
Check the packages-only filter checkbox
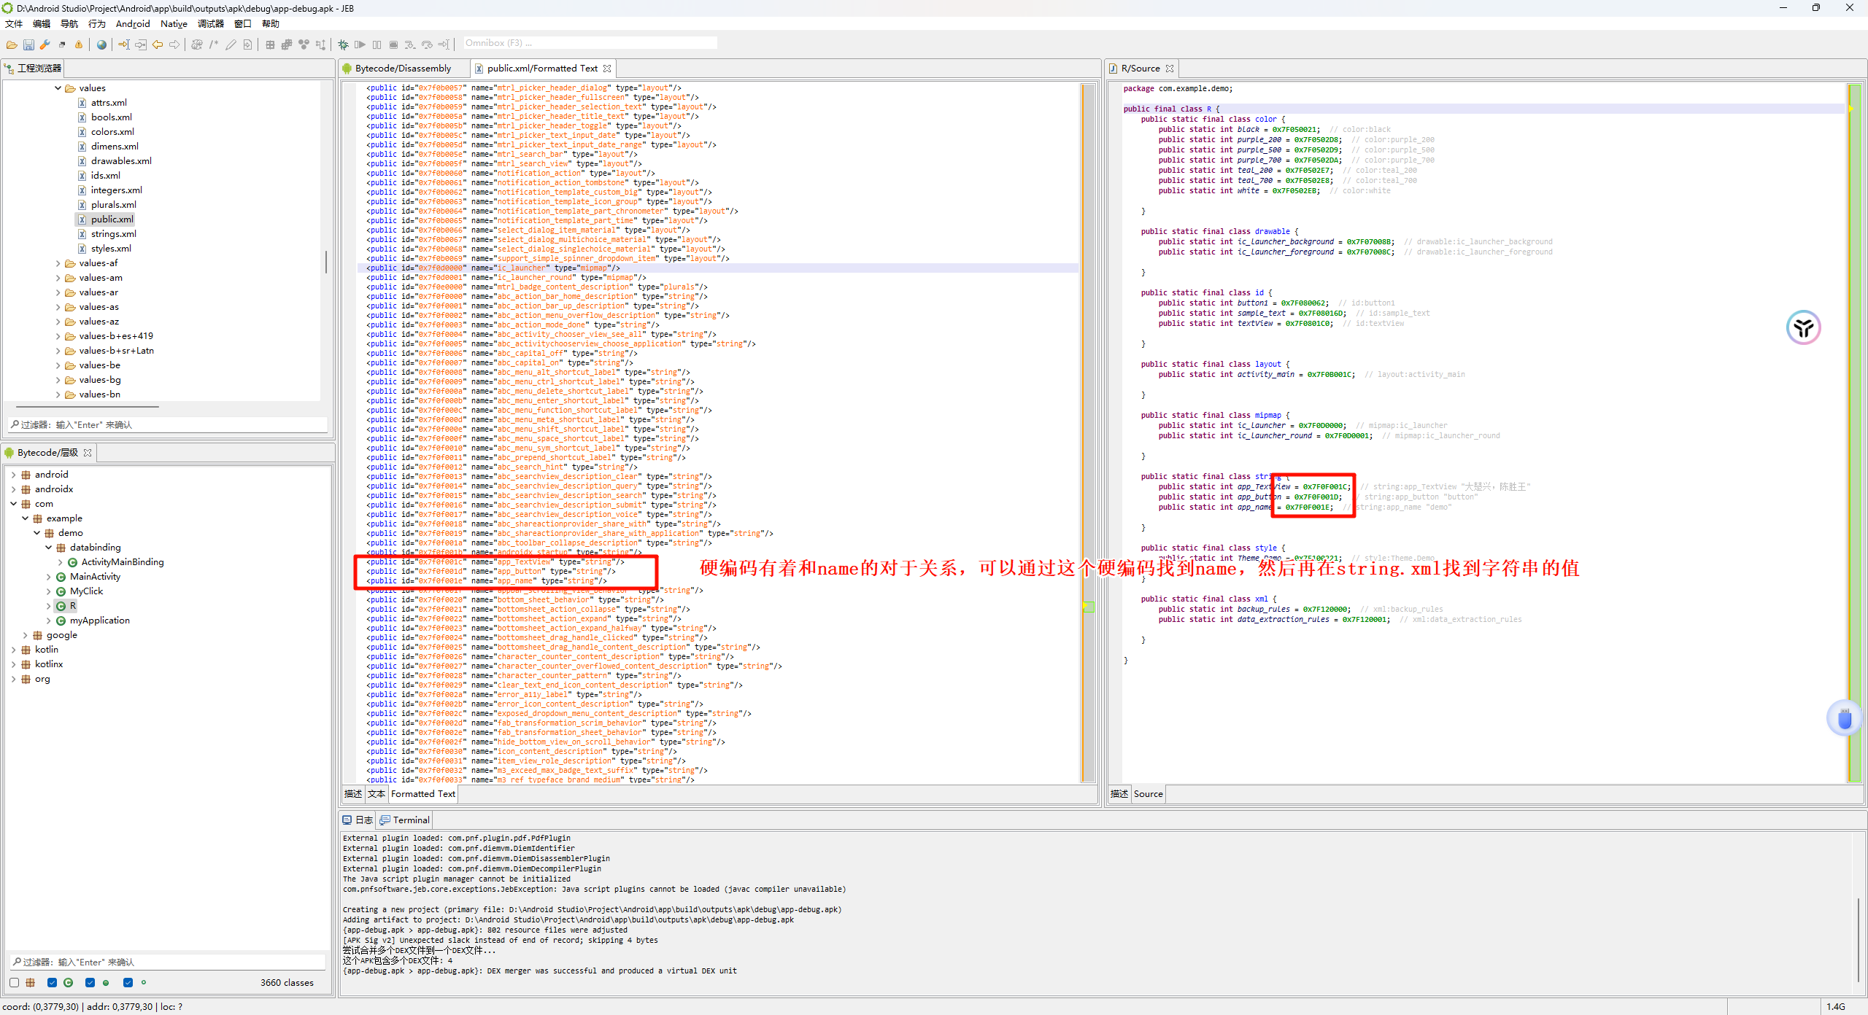(x=15, y=983)
